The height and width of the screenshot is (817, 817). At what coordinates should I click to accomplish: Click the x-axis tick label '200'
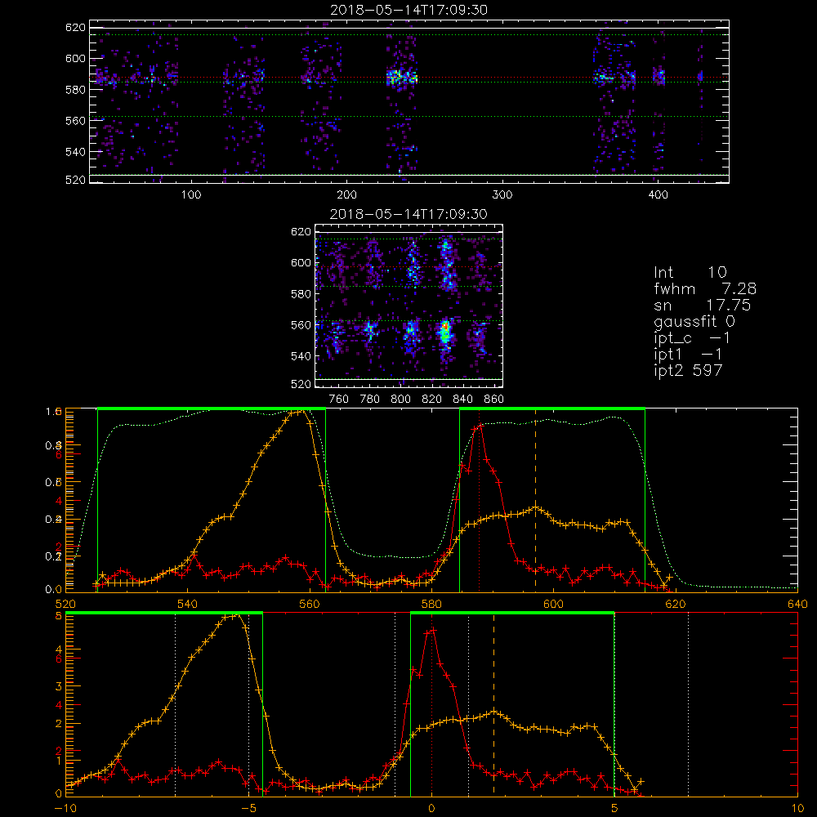click(346, 195)
